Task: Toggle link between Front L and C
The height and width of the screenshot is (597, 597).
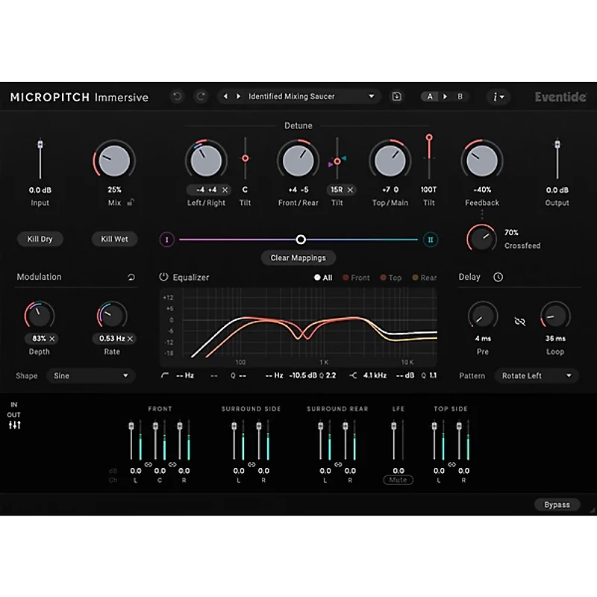Action: pos(148,464)
